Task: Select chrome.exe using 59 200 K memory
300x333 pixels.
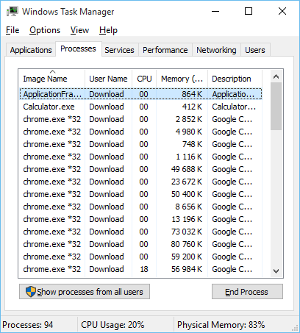Action: pos(140,257)
